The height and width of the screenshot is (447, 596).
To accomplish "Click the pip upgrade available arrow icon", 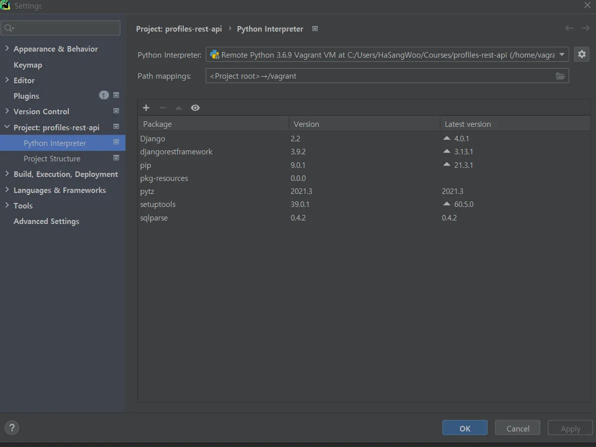I will [x=446, y=164].
